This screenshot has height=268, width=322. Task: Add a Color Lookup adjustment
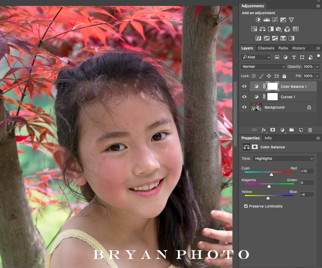(296, 29)
